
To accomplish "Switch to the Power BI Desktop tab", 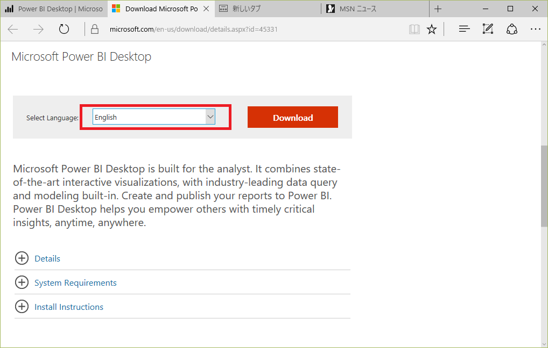I will point(54,9).
